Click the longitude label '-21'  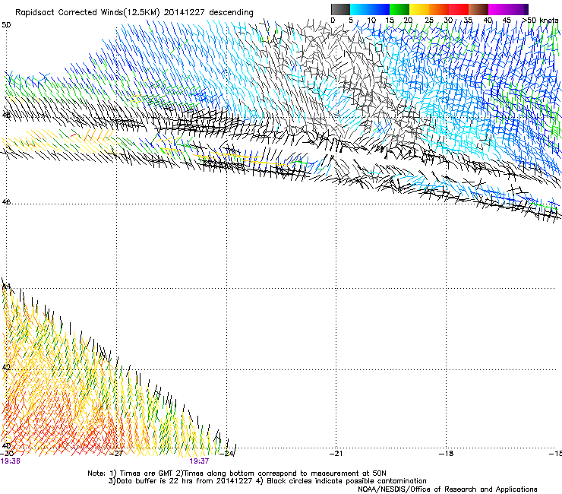tap(336, 454)
